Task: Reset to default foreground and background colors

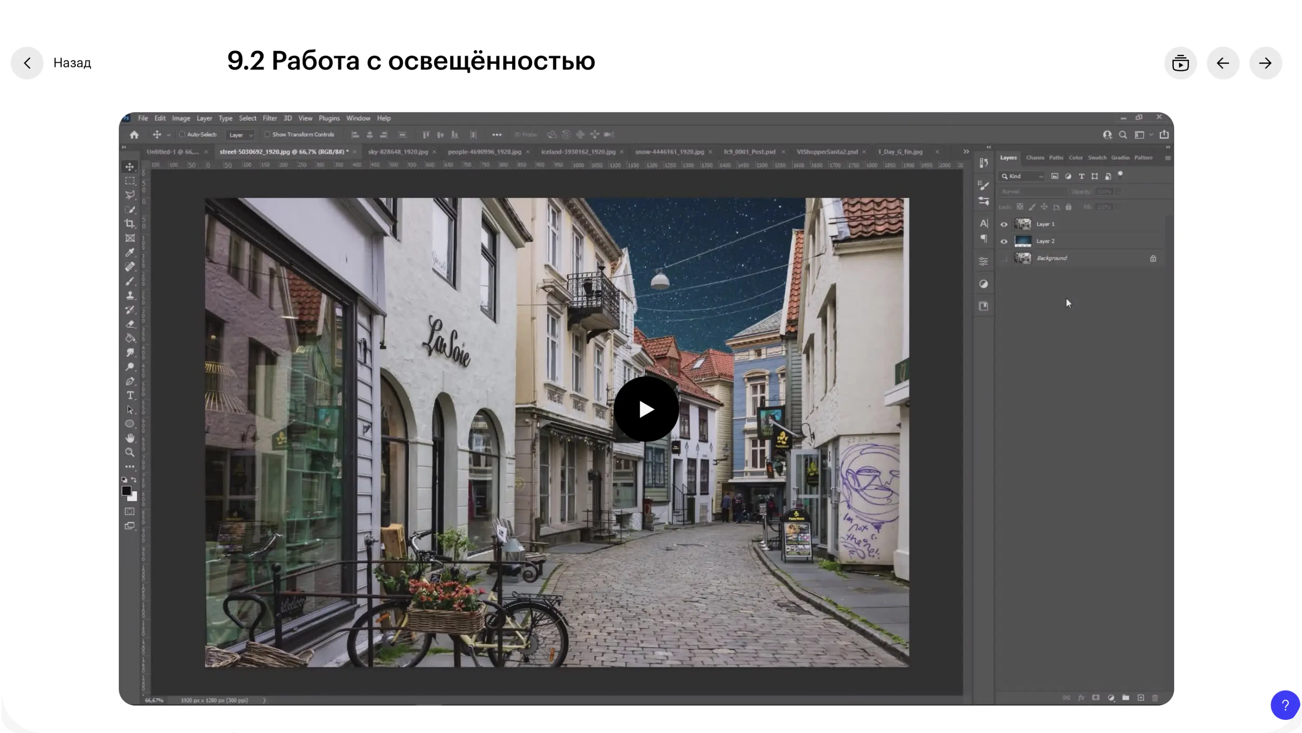Action: 124,480
